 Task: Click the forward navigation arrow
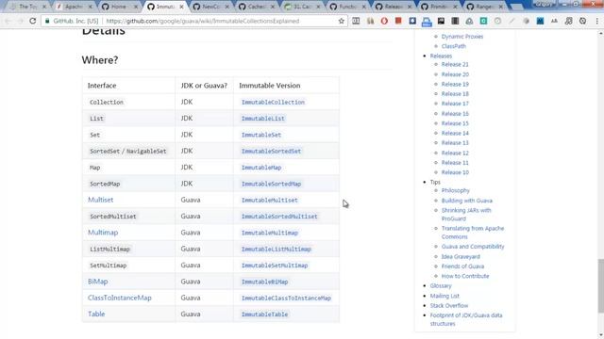(20, 21)
